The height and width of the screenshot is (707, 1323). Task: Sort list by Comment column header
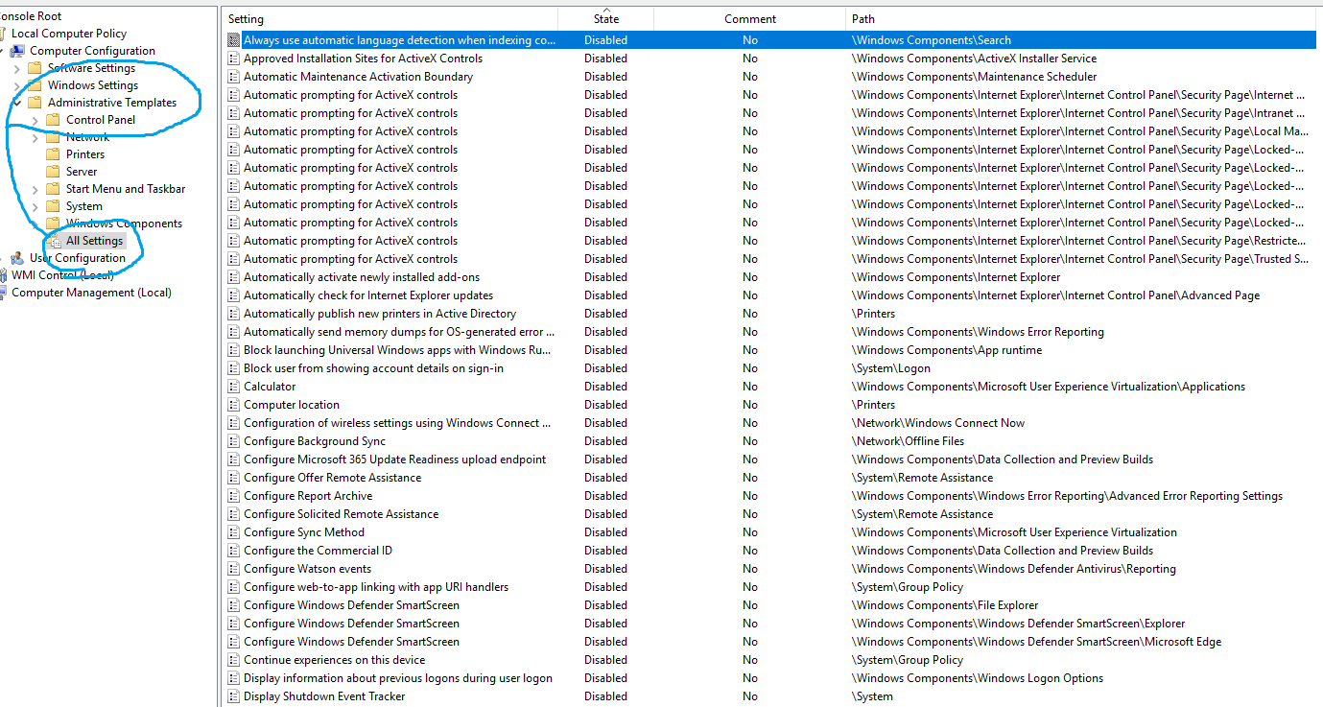(750, 19)
